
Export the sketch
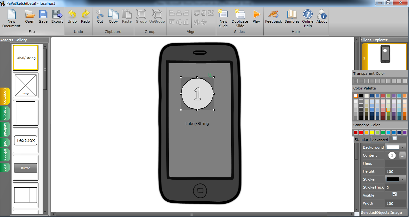point(57,17)
